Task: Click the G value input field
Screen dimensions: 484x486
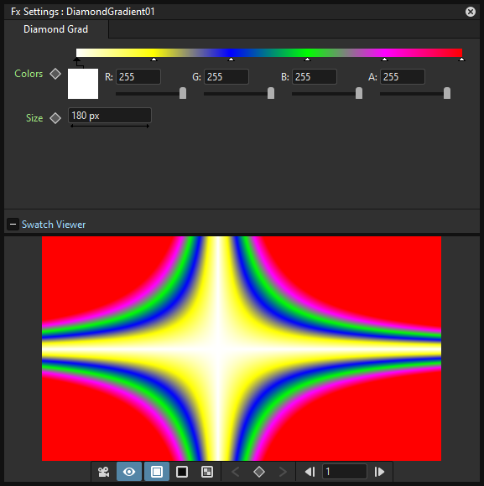Action: [226, 76]
